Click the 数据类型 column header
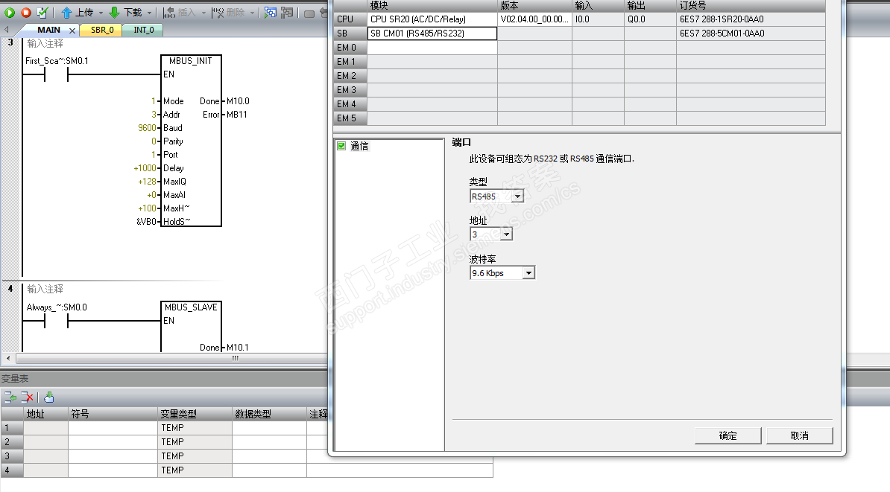The width and height of the screenshot is (890, 492). tap(270, 415)
